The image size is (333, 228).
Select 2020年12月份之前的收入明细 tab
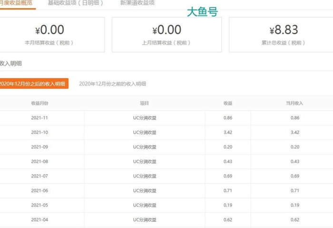(x=112, y=84)
